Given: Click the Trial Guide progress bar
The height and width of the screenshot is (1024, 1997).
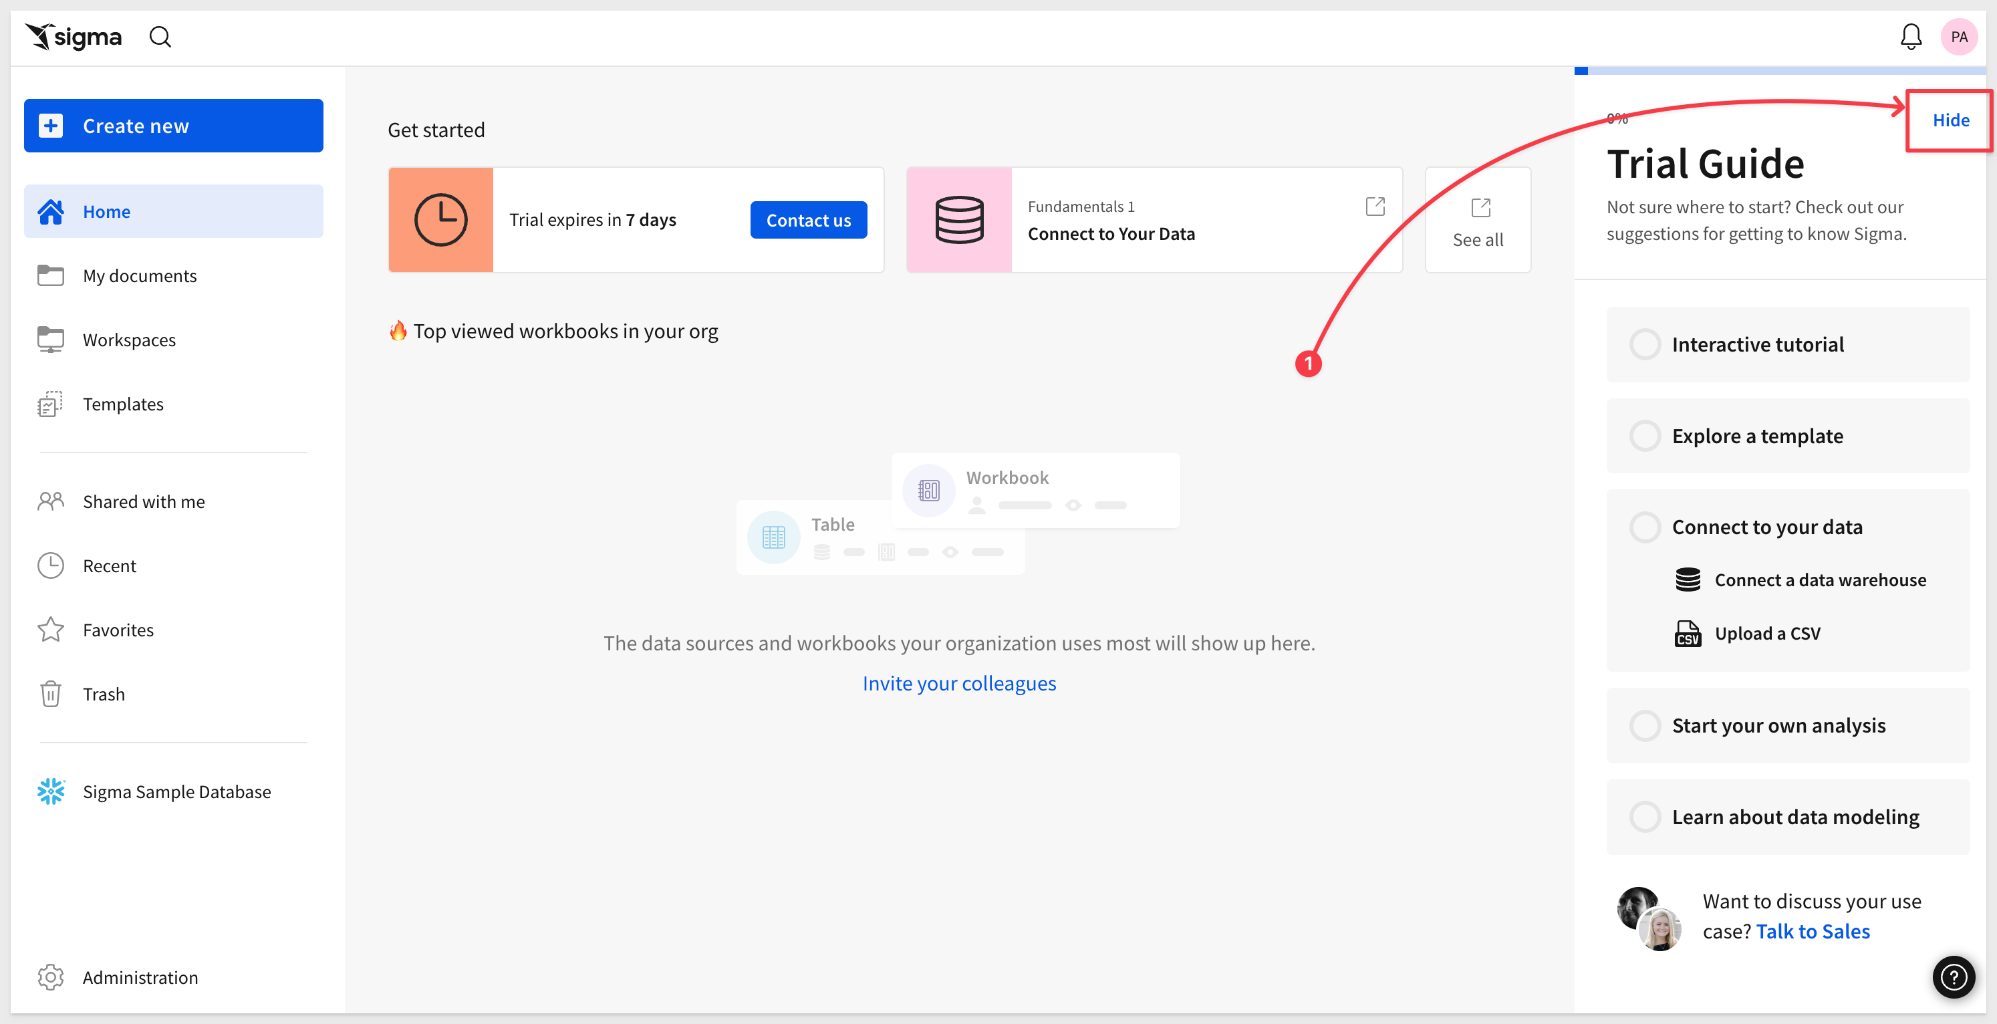Looking at the screenshot, I should (x=1780, y=71).
